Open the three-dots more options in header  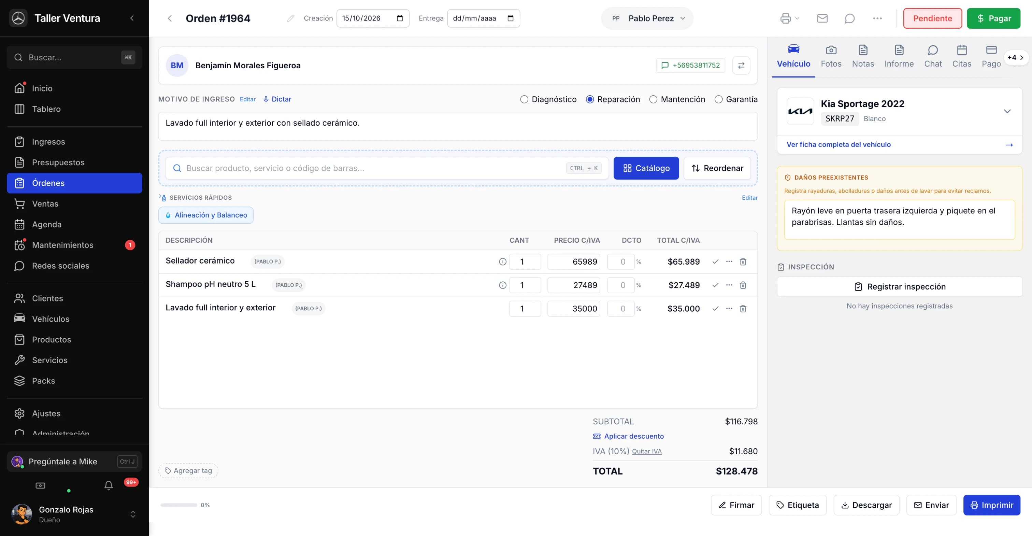877,18
